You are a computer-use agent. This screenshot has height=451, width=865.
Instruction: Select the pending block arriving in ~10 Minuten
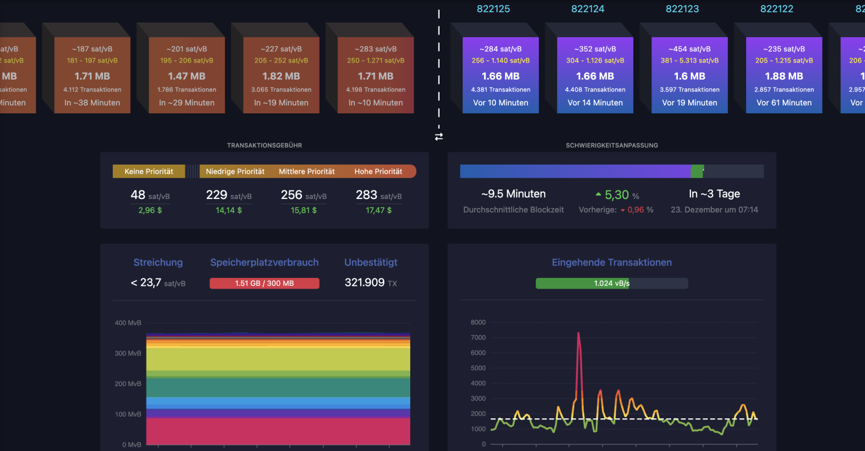[375, 74]
